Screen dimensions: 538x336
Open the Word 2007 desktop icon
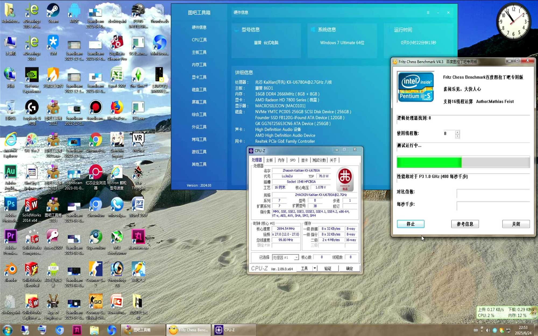coord(138,207)
